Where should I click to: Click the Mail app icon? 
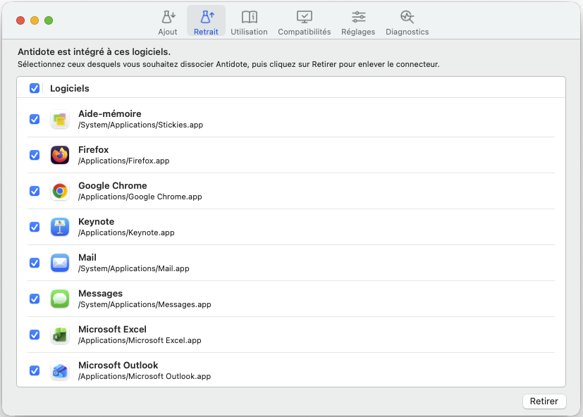[60, 263]
